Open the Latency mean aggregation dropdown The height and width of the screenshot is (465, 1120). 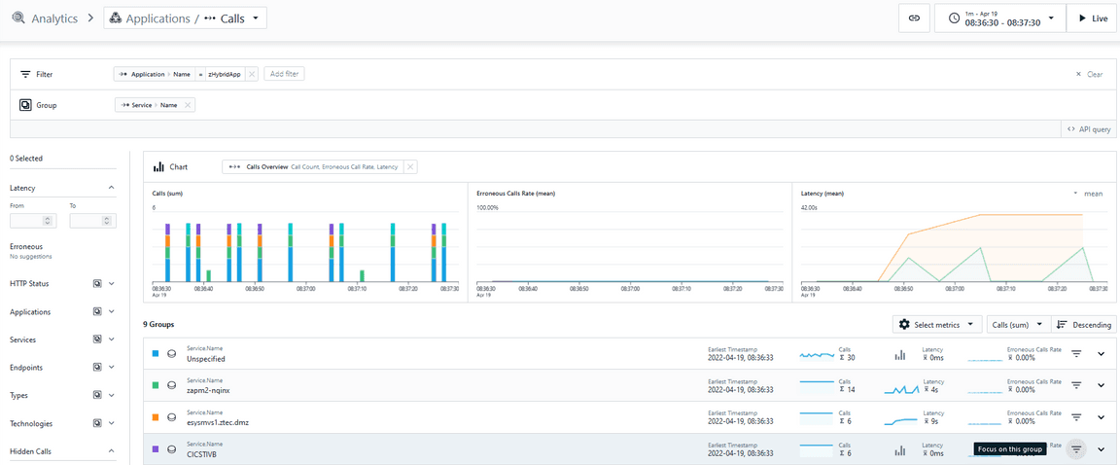click(1088, 194)
